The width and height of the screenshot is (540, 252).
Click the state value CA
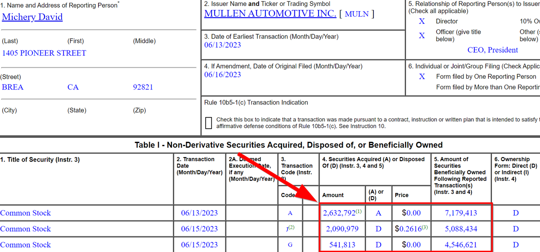click(x=73, y=87)
